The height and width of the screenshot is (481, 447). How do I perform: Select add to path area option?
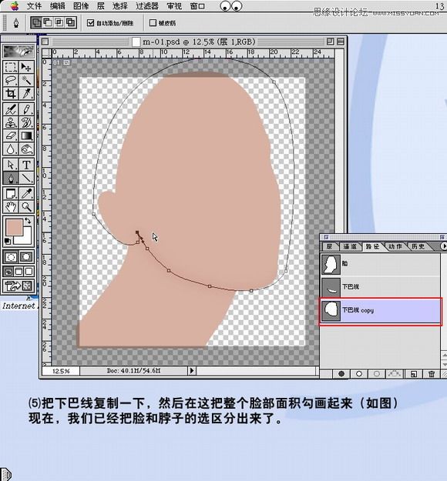point(36,22)
